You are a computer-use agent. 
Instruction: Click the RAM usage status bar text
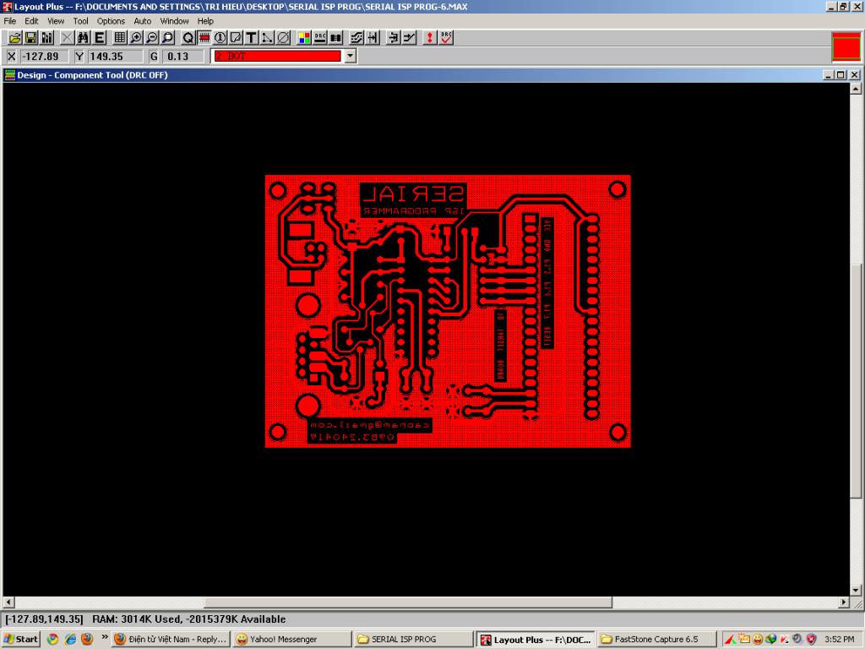188,619
